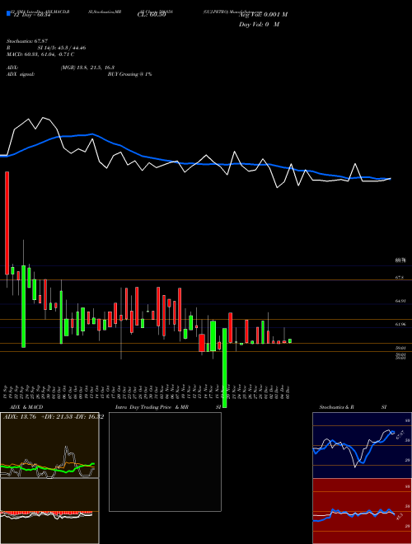The height and width of the screenshot is (544, 412).
Task: Click the 67.57 value label on the Stochastics panel
Action: point(399,434)
